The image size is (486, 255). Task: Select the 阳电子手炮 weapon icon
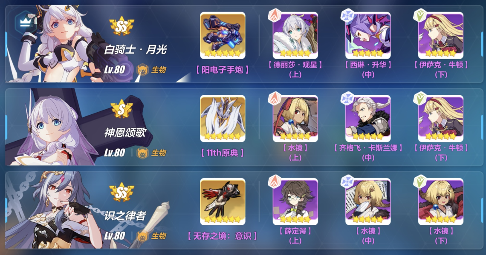(x=223, y=35)
